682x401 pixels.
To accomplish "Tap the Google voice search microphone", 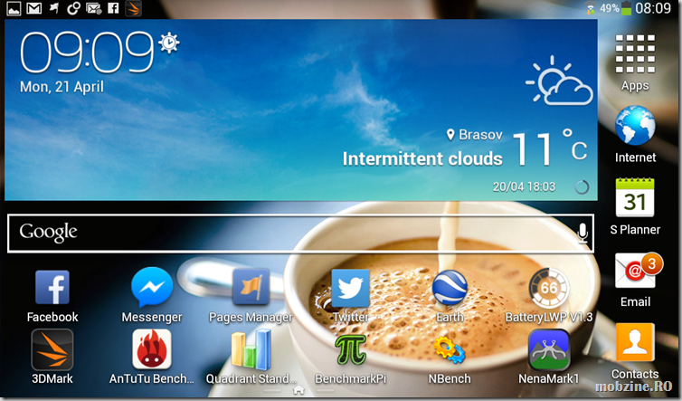I will point(583,233).
